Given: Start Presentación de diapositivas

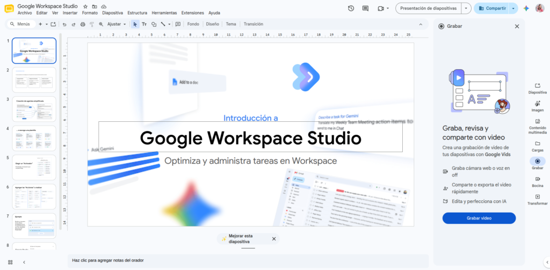Looking at the screenshot, I should coord(428,9).
